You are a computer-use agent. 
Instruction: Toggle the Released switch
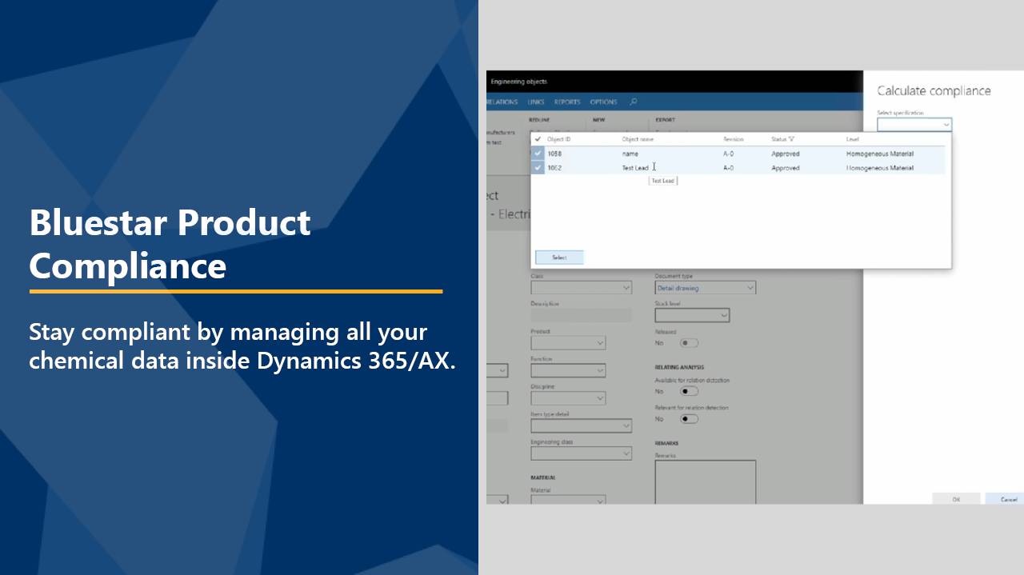pos(688,343)
